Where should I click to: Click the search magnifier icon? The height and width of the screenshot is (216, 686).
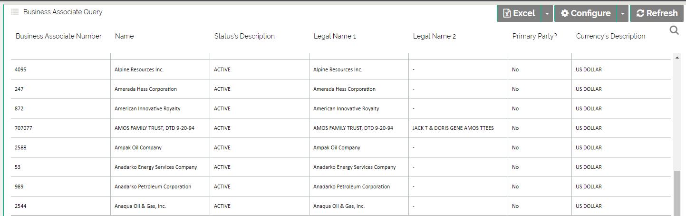pyautogui.click(x=674, y=31)
